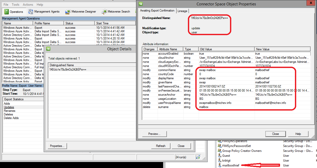Open the Updates export statistics link
317x168 pixels.
(9, 107)
